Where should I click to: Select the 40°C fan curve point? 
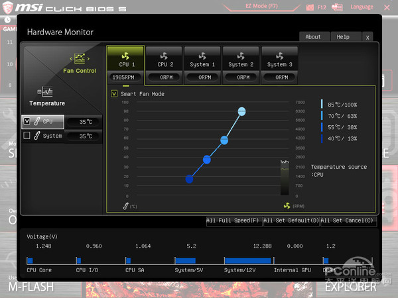[189, 179]
